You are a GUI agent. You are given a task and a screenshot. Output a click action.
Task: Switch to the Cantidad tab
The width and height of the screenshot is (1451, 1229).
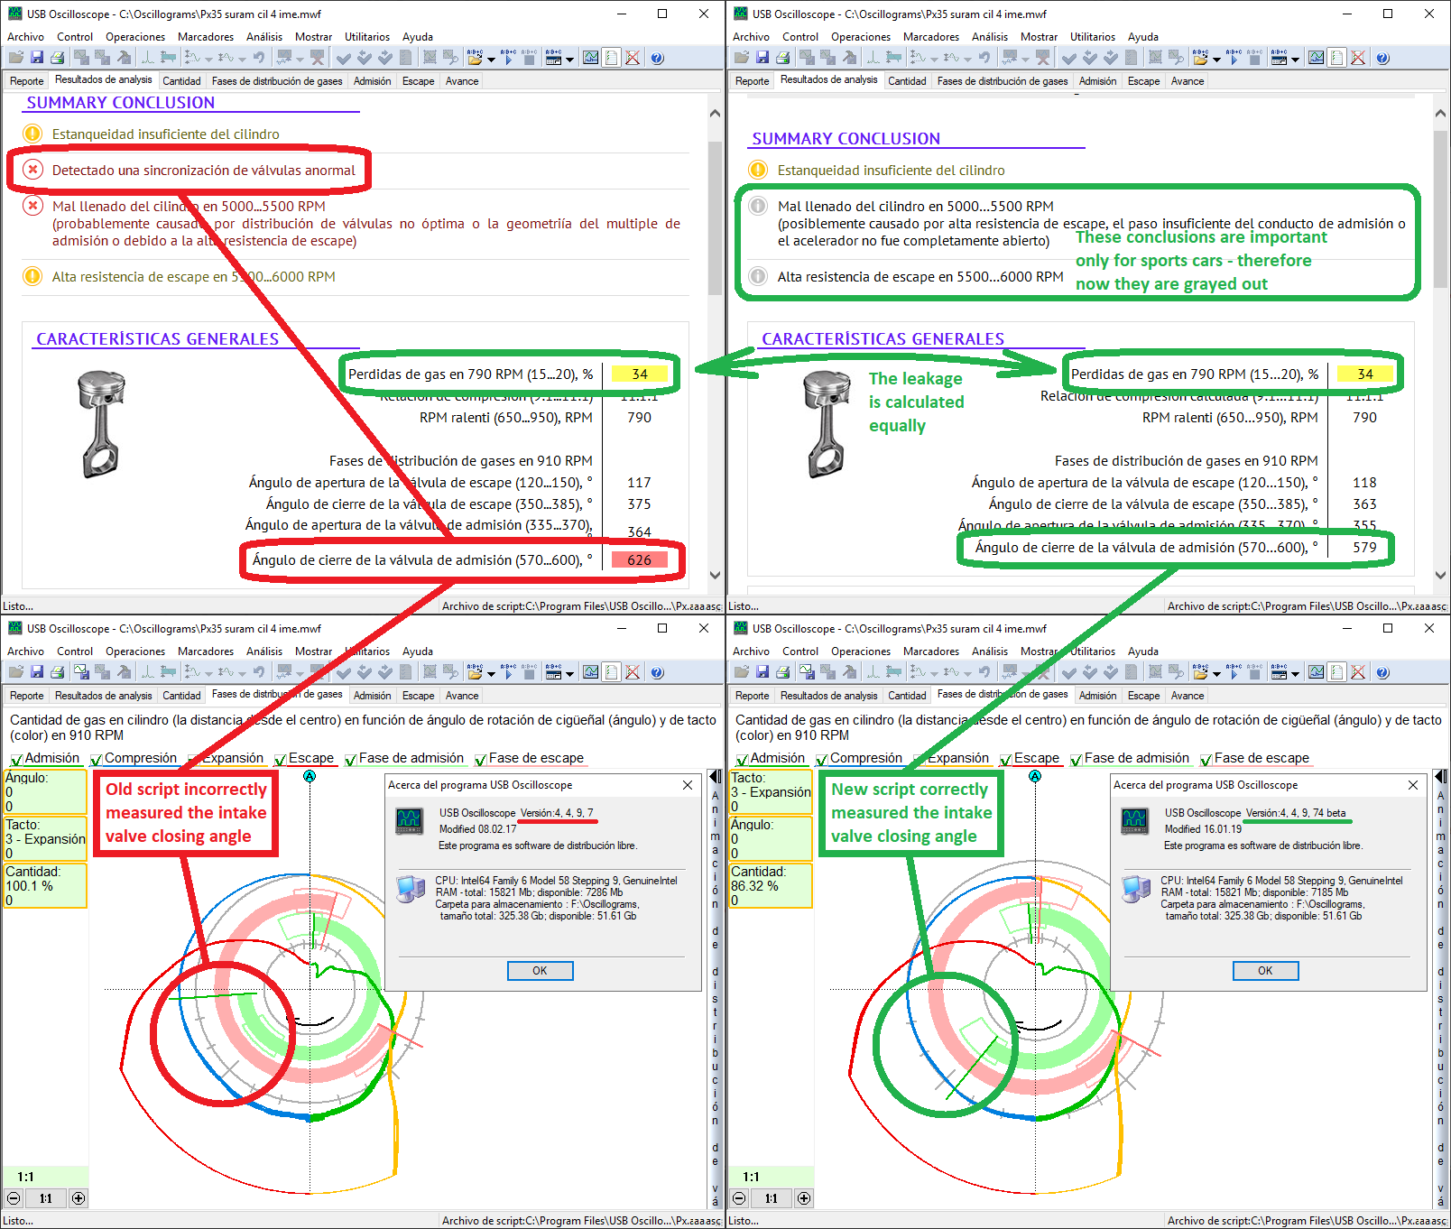(x=182, y=80)
